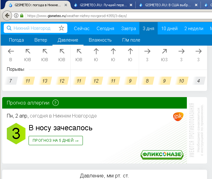Close the second GISMETEO.RU browser tab
The width and height of the screenshot is (212, 179).
(x=131, y=5)
